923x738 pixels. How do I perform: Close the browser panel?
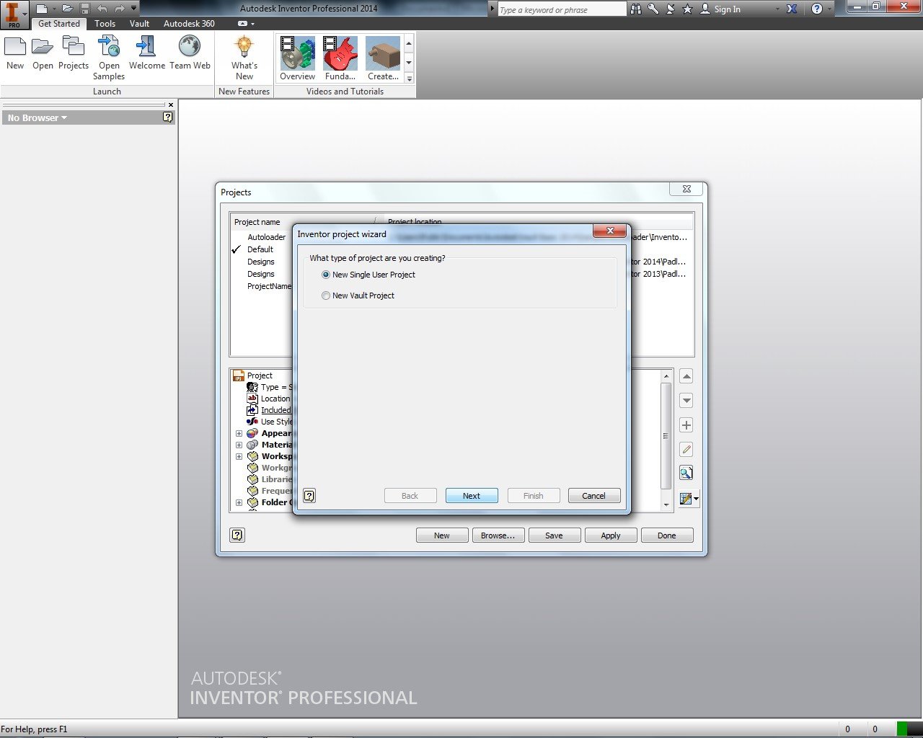tap(171, 105)
